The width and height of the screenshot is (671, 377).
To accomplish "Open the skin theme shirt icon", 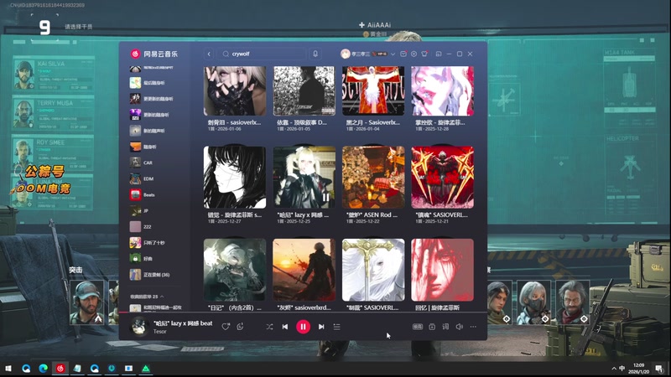I will [424, 54].
